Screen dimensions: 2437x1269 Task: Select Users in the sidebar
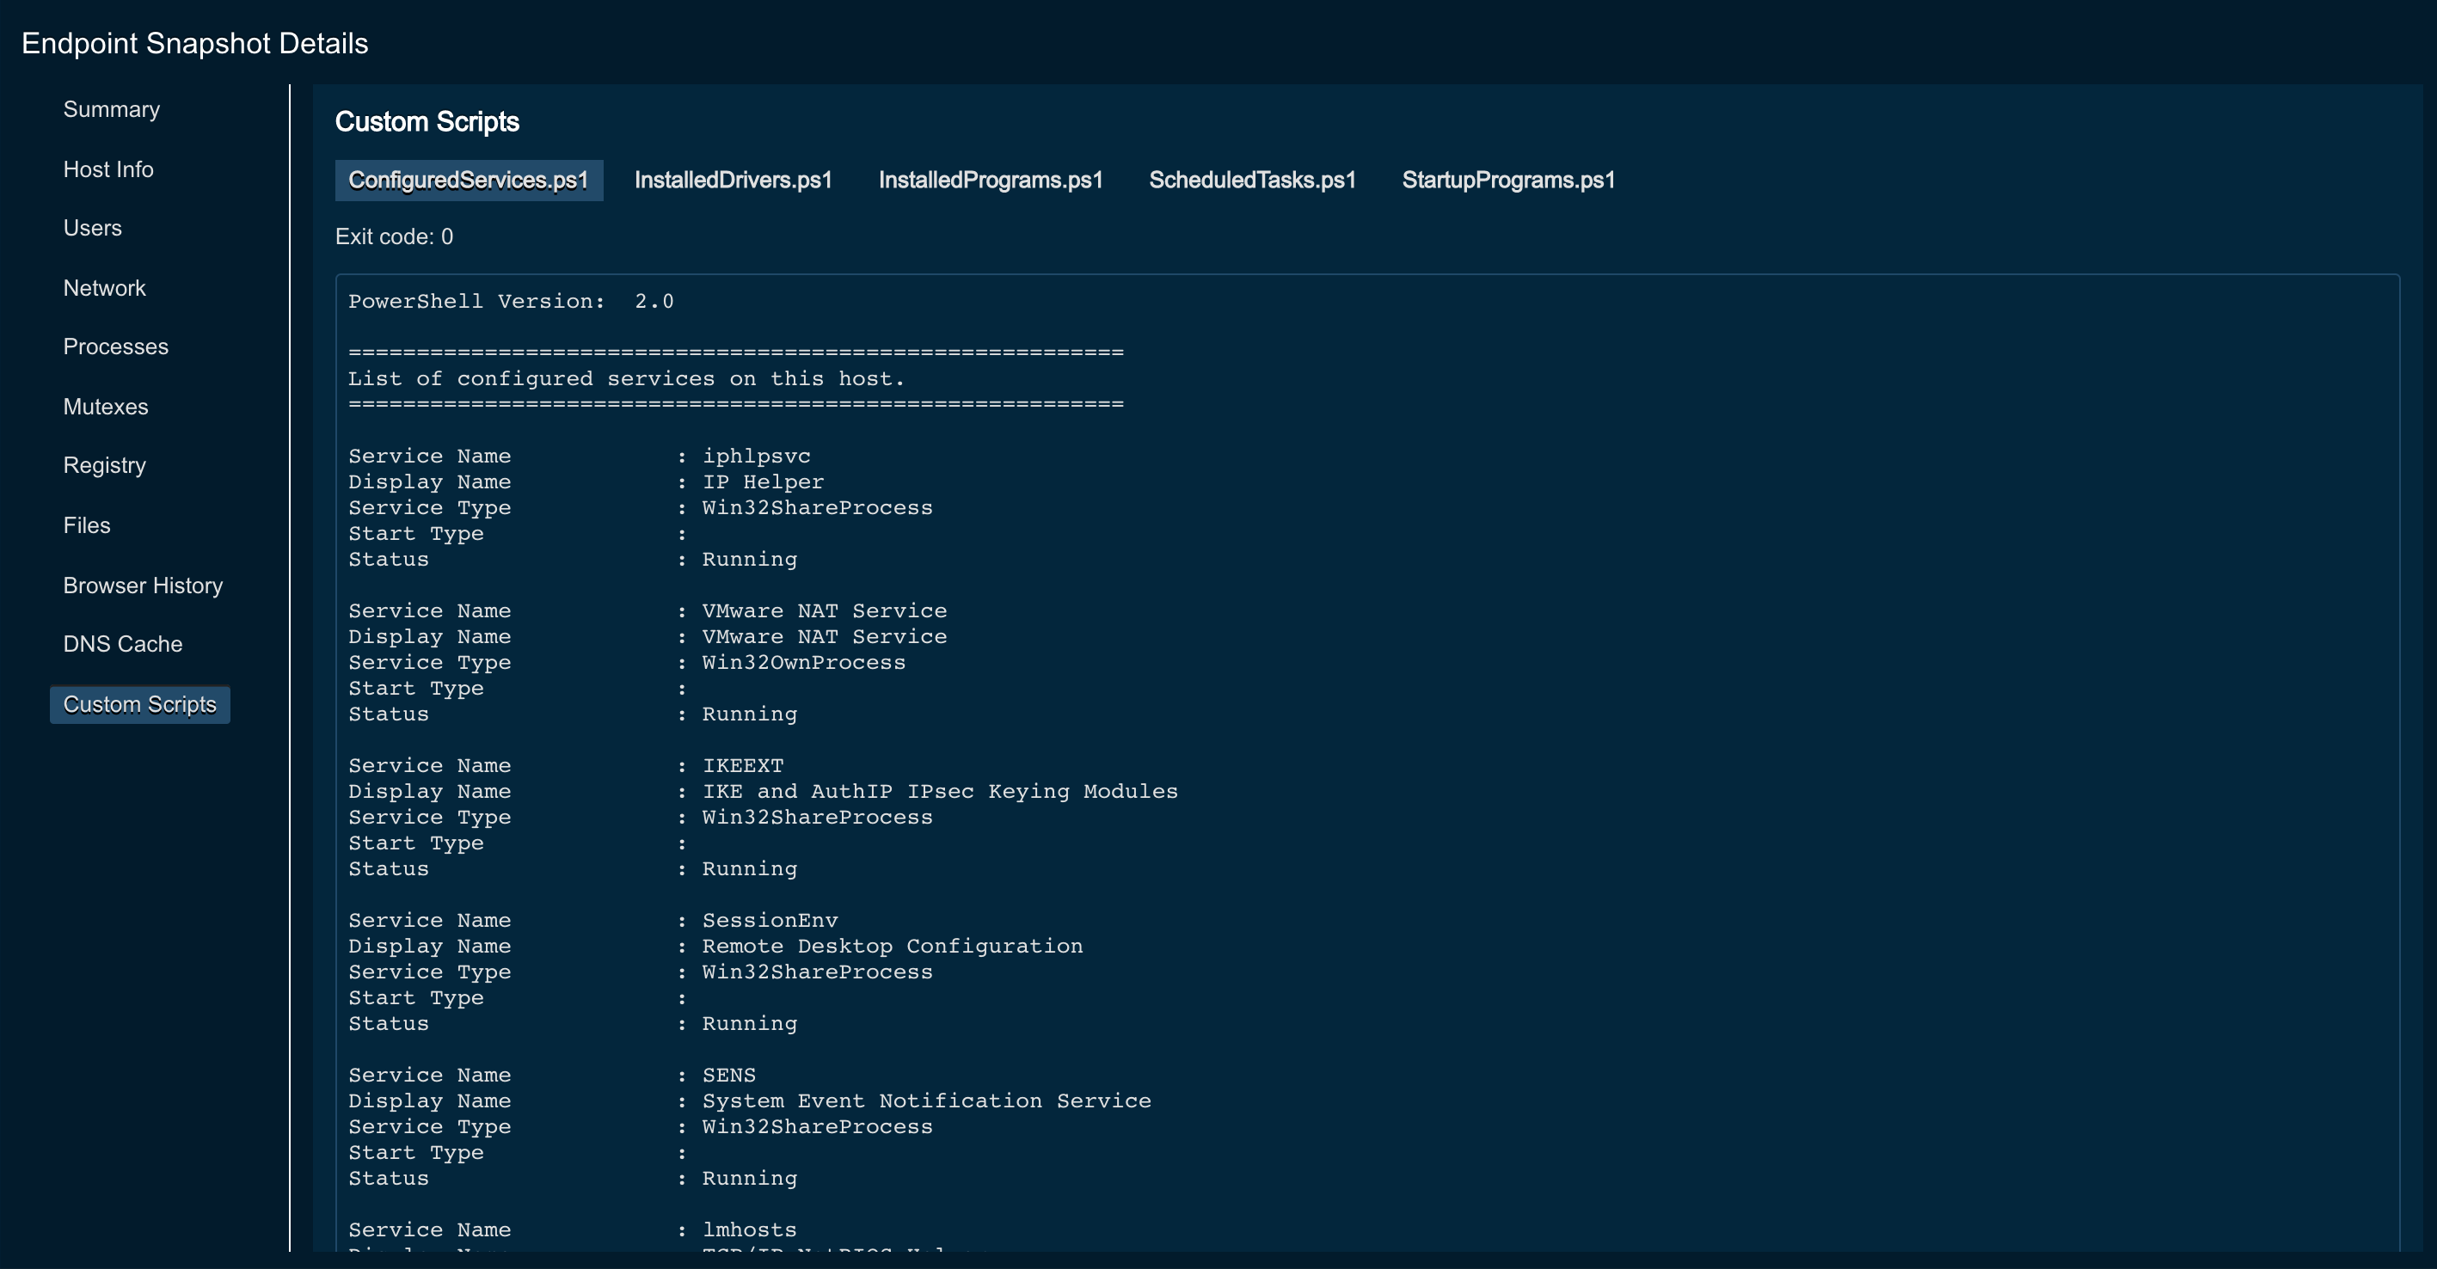[93, 228]
